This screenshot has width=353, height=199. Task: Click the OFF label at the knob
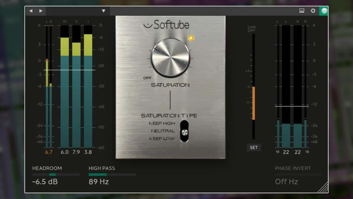[147, 78]
